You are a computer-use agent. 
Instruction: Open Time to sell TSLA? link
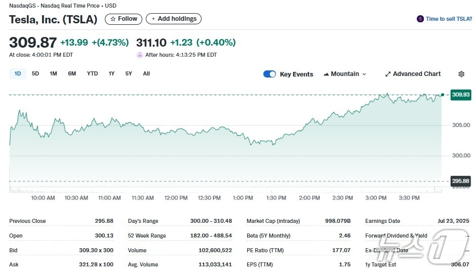pos(448,19)
